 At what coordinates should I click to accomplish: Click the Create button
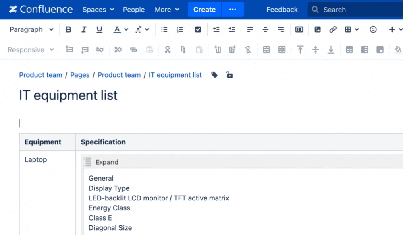(205, 10)
